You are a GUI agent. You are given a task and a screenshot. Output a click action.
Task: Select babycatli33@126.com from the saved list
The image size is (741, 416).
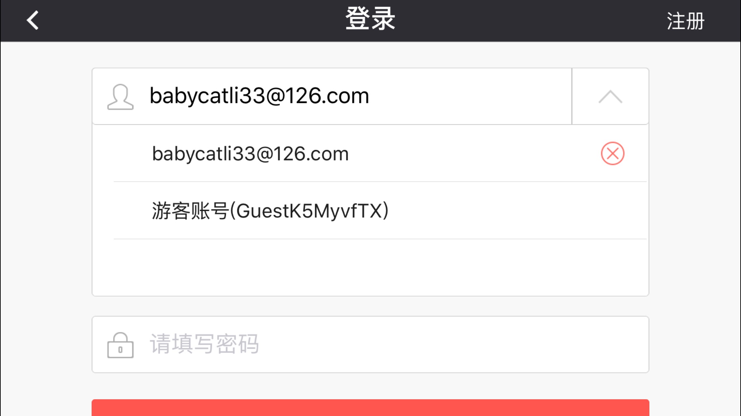(x=250, y=154)
